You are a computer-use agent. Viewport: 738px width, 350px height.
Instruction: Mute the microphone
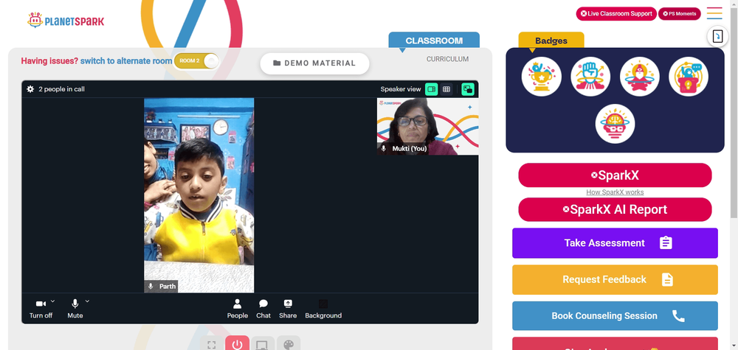coord(75,309)
